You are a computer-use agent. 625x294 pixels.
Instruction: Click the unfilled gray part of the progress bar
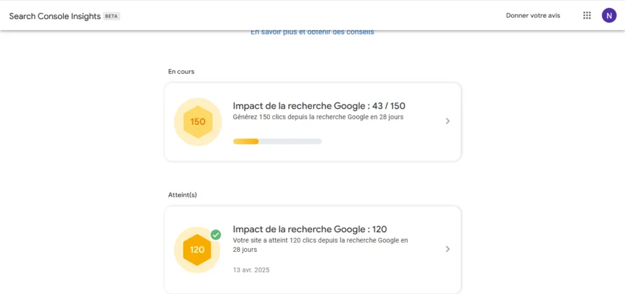tap(290, 141)
